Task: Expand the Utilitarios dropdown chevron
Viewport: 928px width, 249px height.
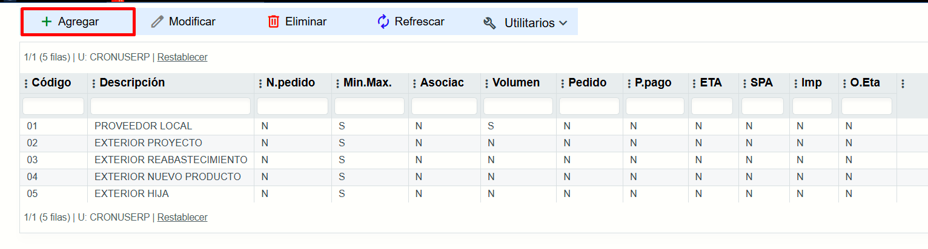Action: [x=563, y=23]
